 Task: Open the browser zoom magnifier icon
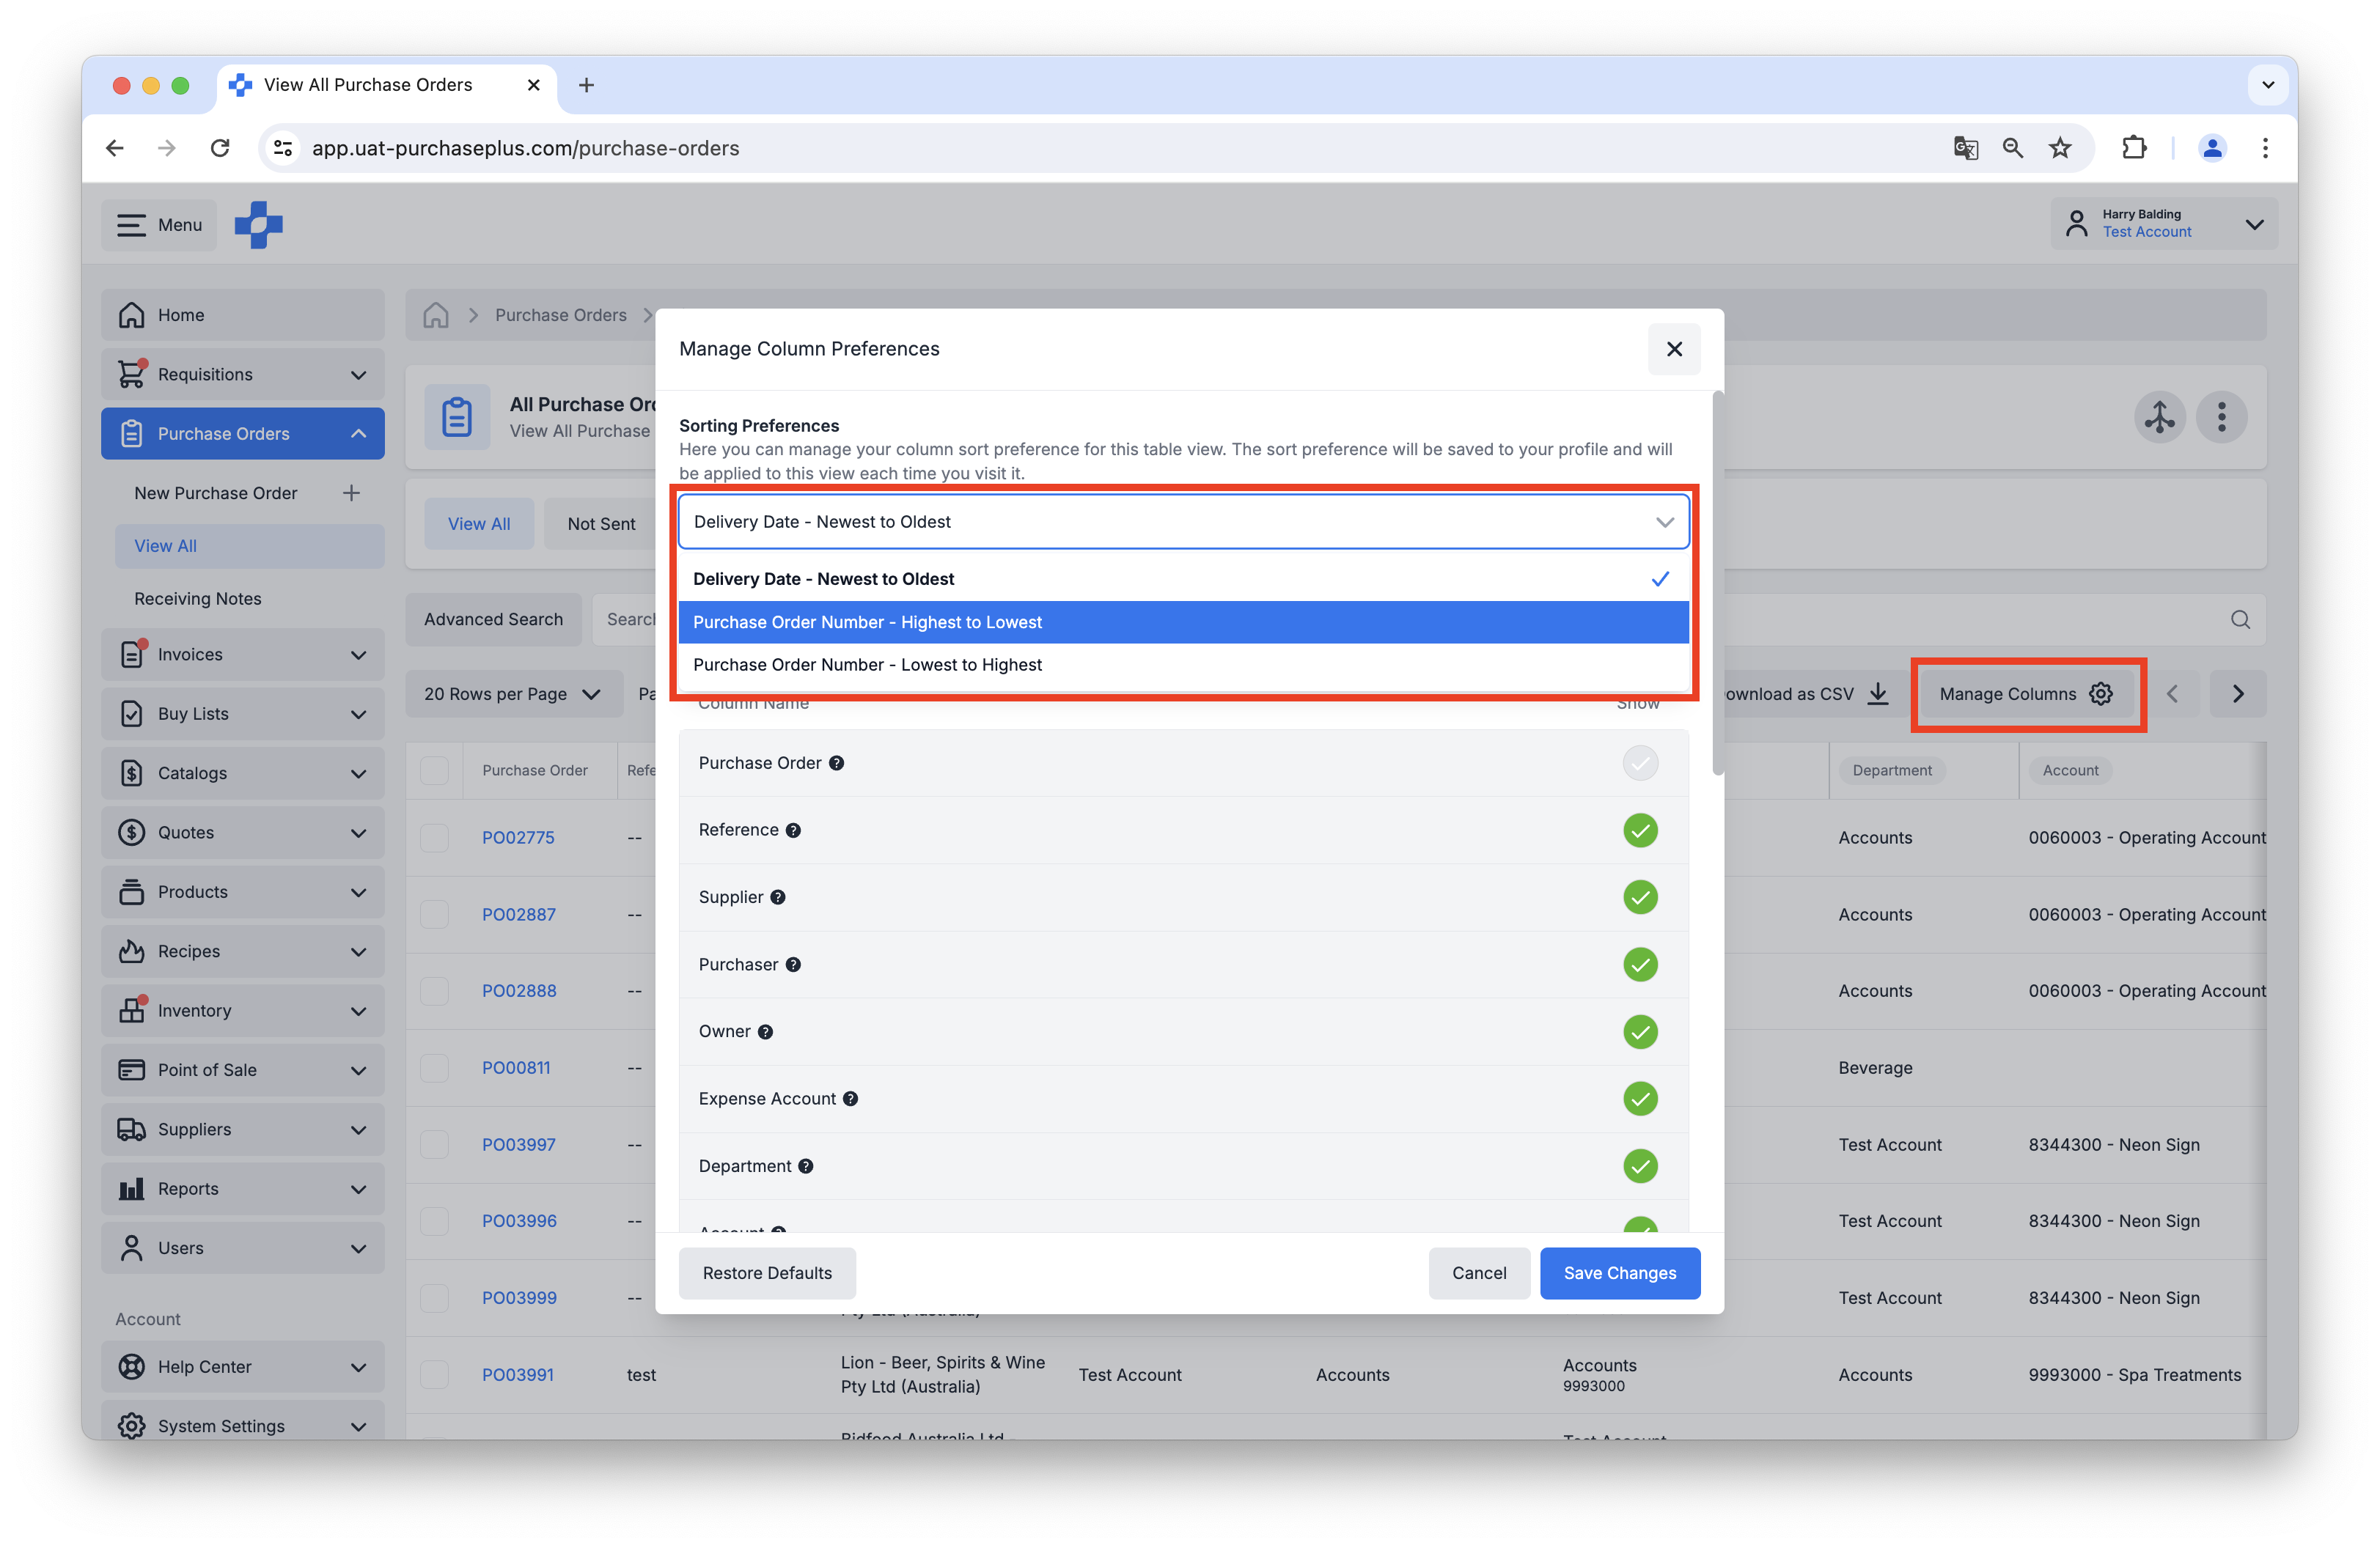coord(2013,148)
